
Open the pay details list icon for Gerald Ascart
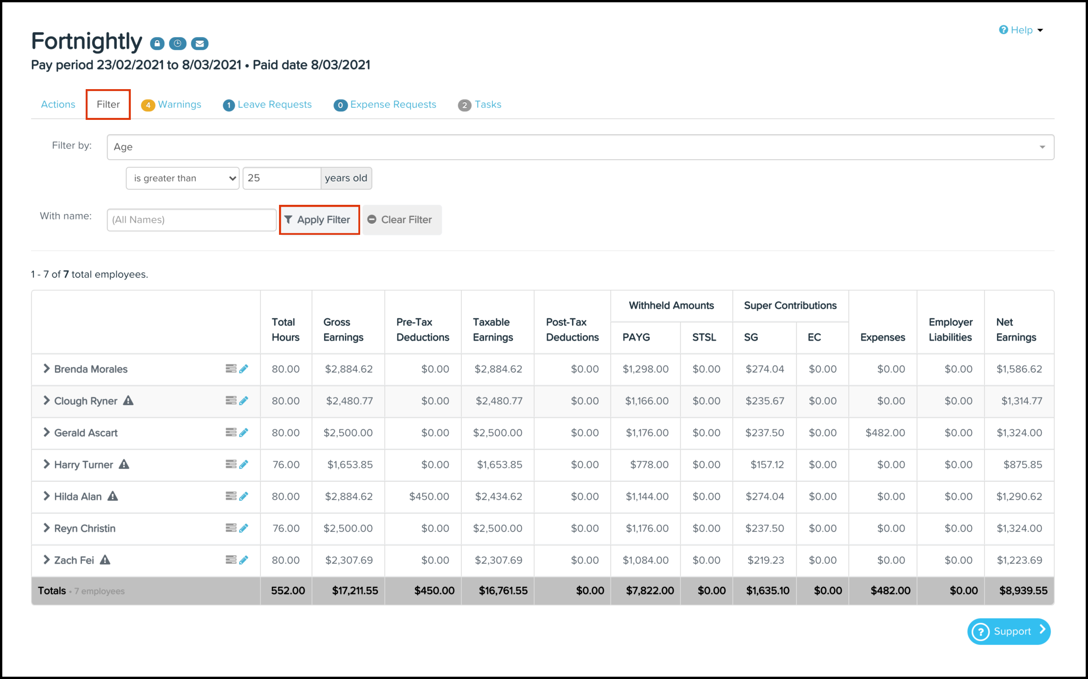coord(230,432)
